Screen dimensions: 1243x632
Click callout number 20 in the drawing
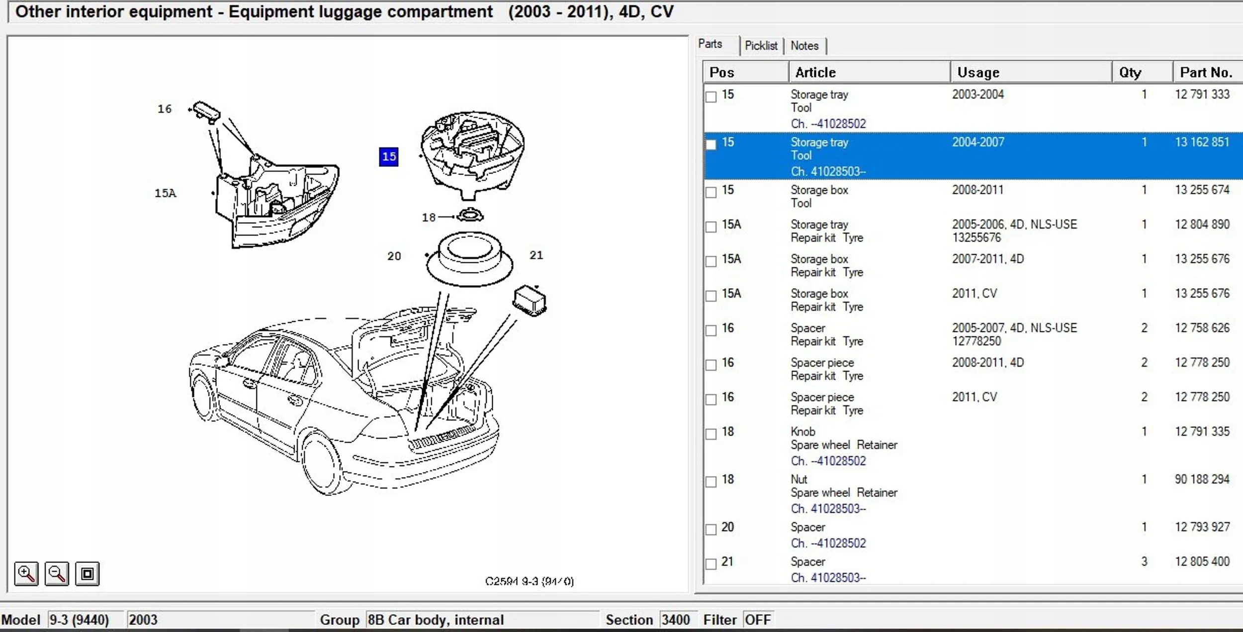pos(394,256)
